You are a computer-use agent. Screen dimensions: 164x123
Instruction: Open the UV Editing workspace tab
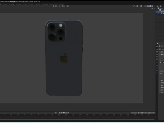pos(11,4)
